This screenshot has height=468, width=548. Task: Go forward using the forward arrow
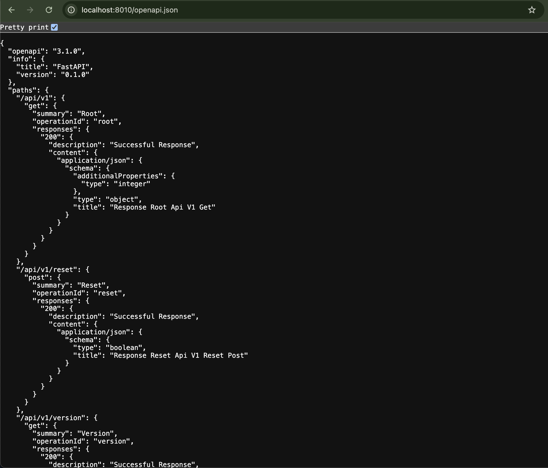click(x=30, y=10)
